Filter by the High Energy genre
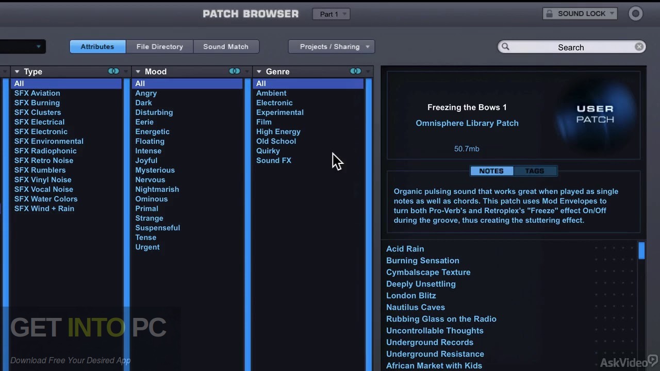The height and width of the screenshot is (371, 660). point(278,131)
